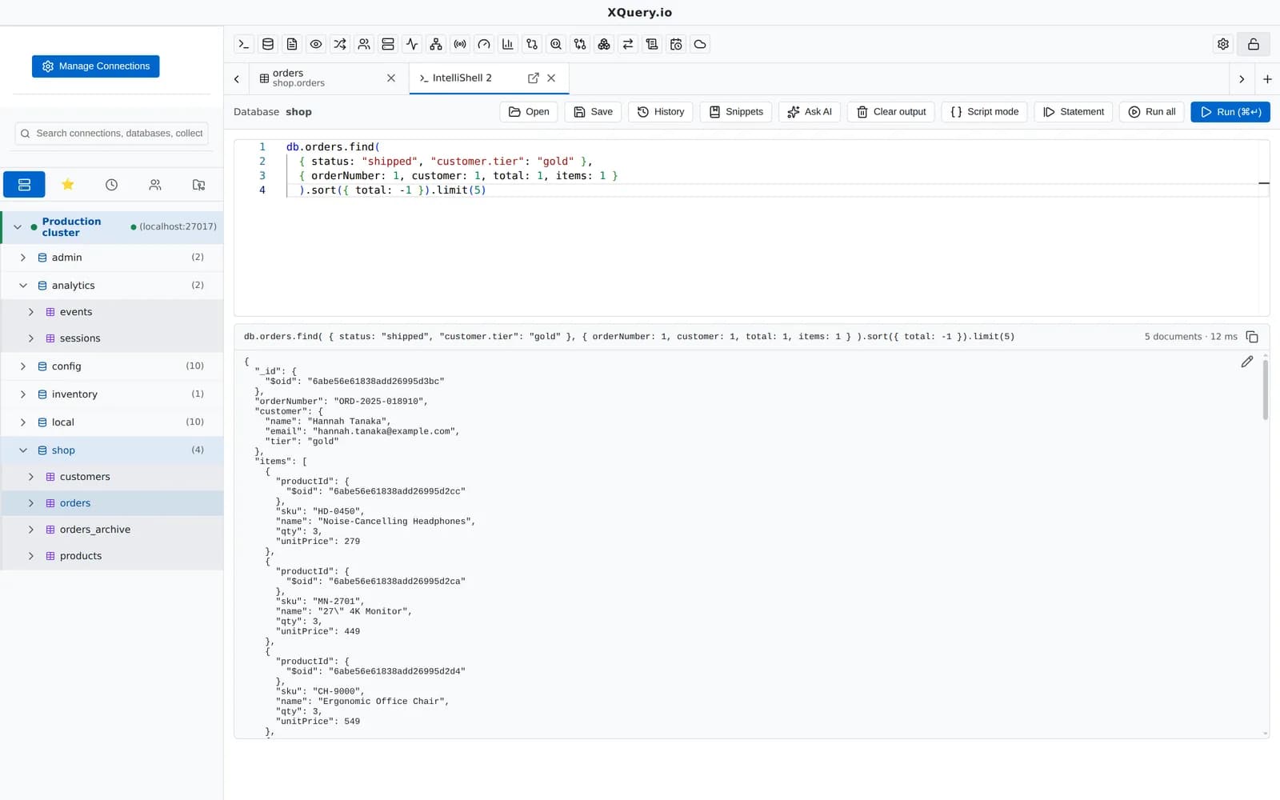Click the database cylinder toolbar icon

pos(268,44)
